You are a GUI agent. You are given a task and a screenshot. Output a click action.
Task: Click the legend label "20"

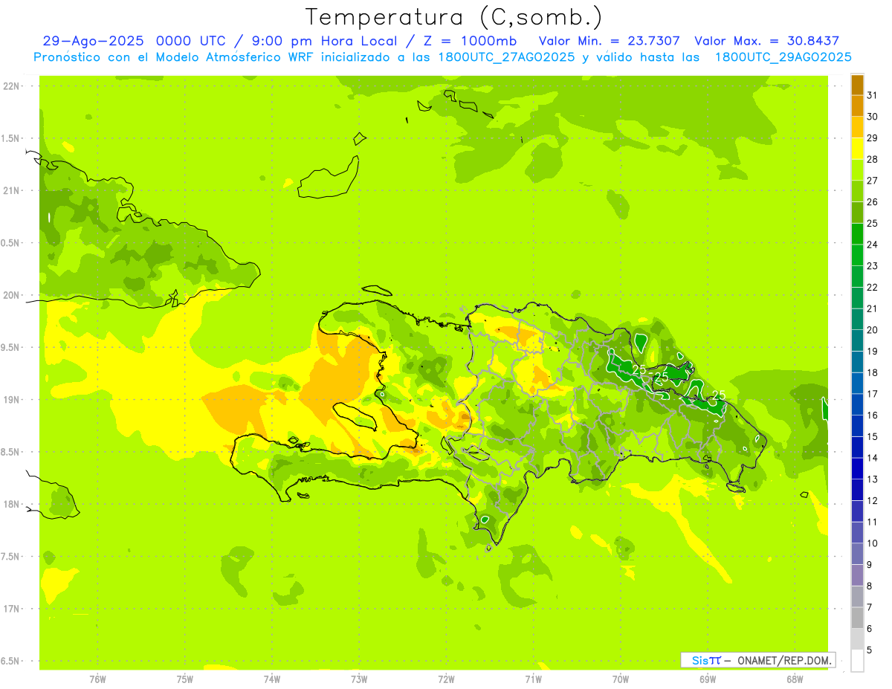873,330
